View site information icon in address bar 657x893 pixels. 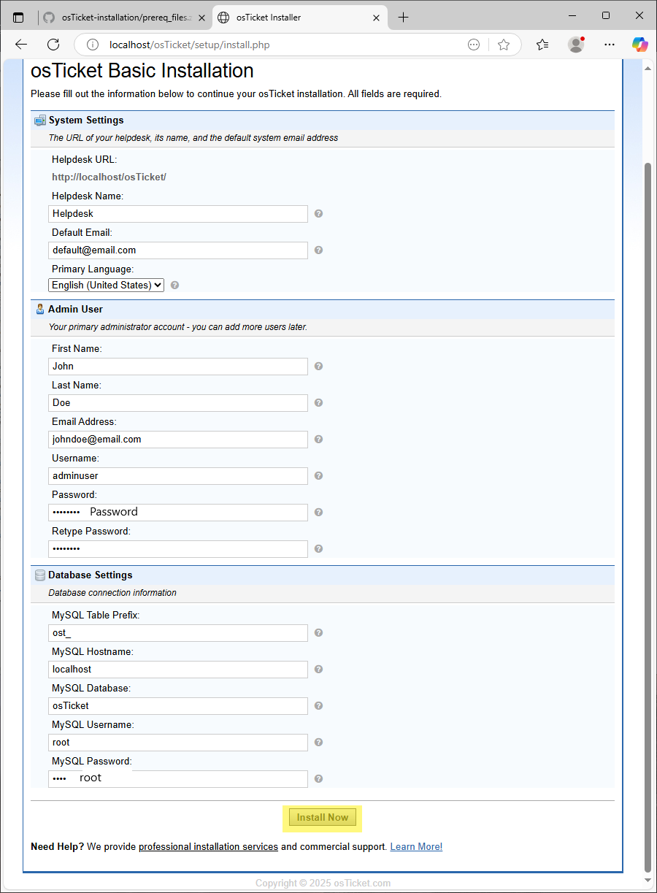pyautogui.click(x=93, y=45)
